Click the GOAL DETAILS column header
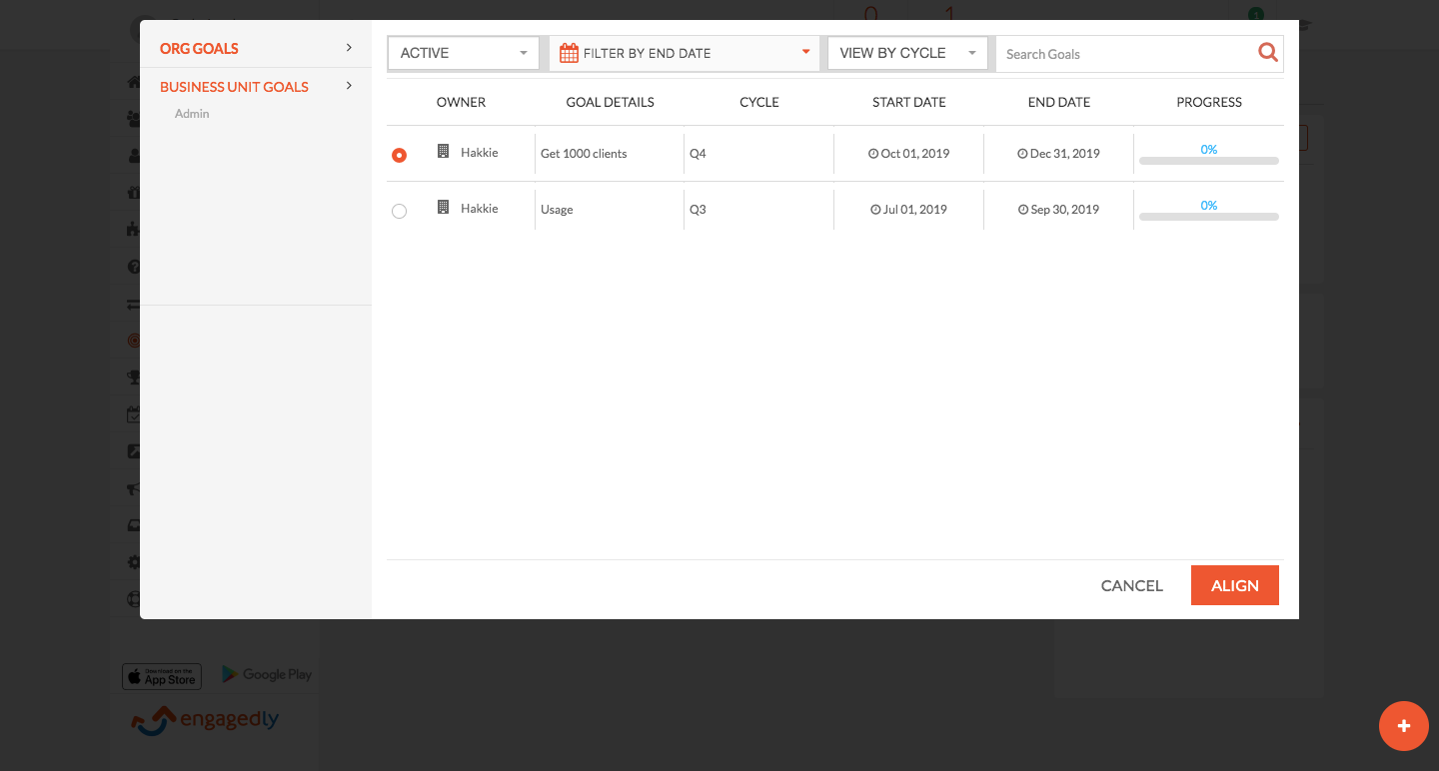Viewport: 1439px width, 771px height. click(x=611, y=102)
